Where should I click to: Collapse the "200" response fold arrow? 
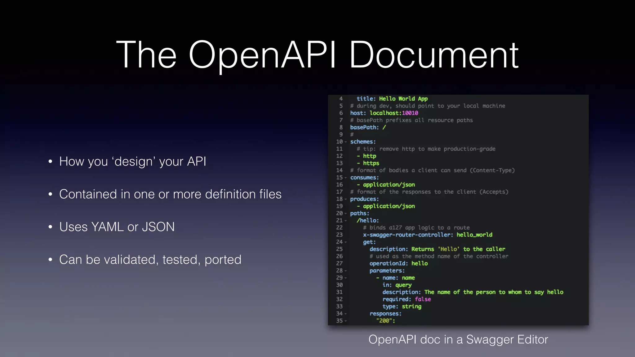point(346,321)
